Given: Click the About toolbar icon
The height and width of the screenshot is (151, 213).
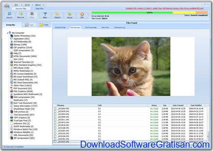Looking at the screenshot, I should point(70,14).
